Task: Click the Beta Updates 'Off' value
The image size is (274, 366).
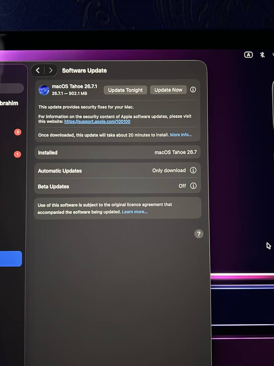Action: pyautogui.click(x=182, y=186)
